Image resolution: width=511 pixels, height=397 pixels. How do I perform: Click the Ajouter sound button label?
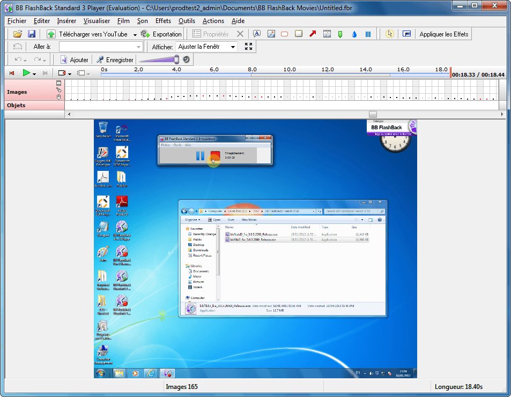pos(79,60)
